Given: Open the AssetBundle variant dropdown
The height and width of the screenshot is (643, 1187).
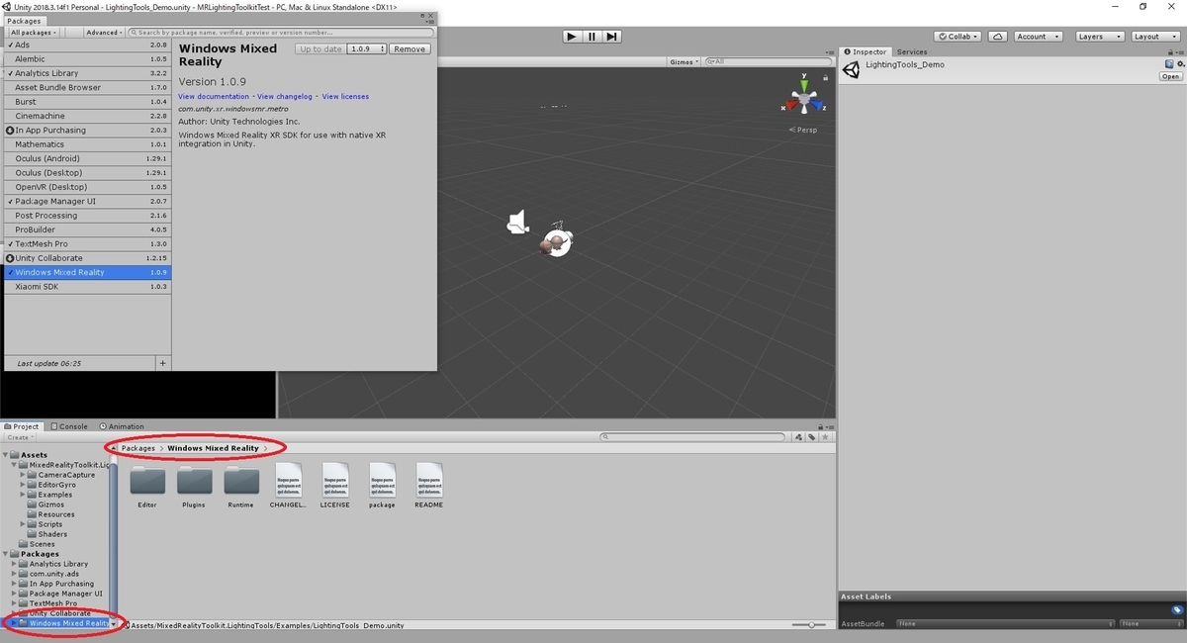Looking at the screenshot, I should (1150, 624).
